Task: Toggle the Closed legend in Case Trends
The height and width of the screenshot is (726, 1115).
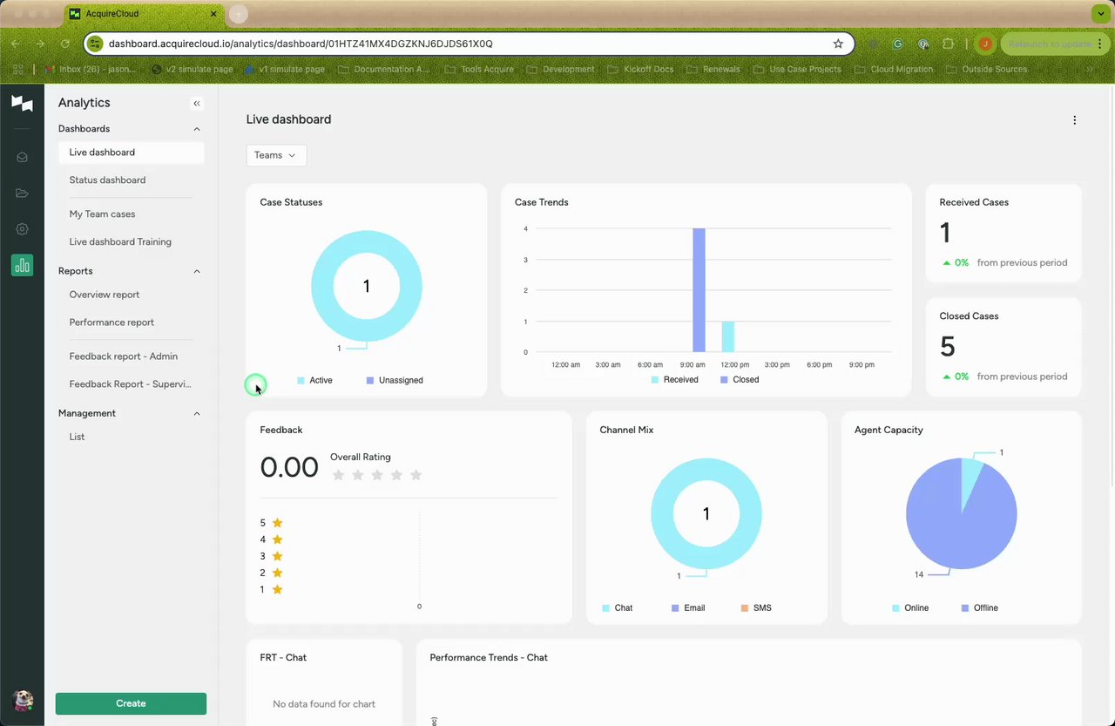Action: pyautogui.click(x=740, y=380)
